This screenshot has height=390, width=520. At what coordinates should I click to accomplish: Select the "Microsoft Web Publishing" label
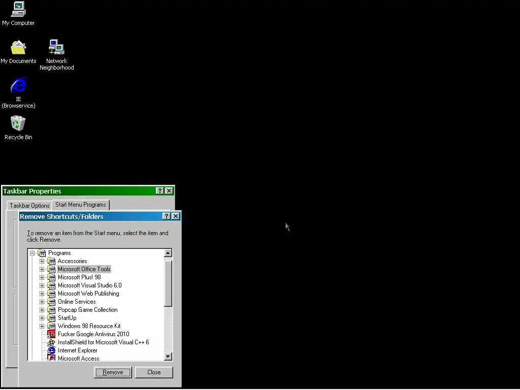[x=88, y=294]
